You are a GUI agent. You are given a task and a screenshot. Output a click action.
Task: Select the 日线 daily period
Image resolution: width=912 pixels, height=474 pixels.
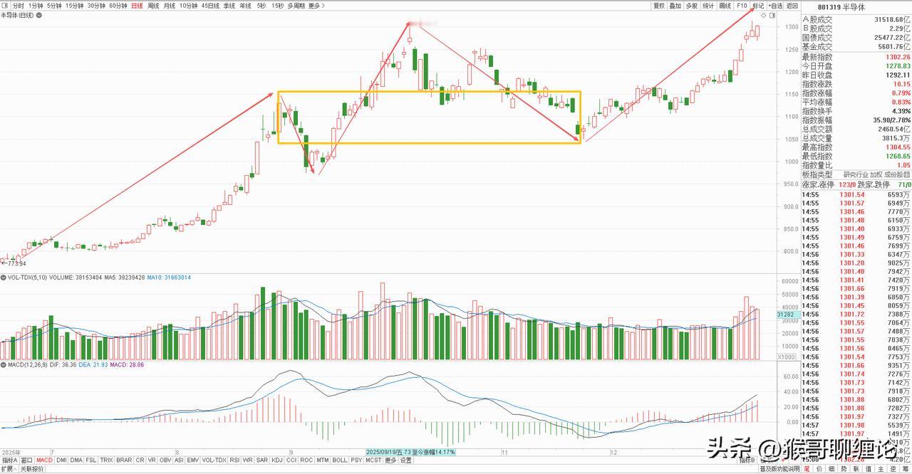[137, 6]
